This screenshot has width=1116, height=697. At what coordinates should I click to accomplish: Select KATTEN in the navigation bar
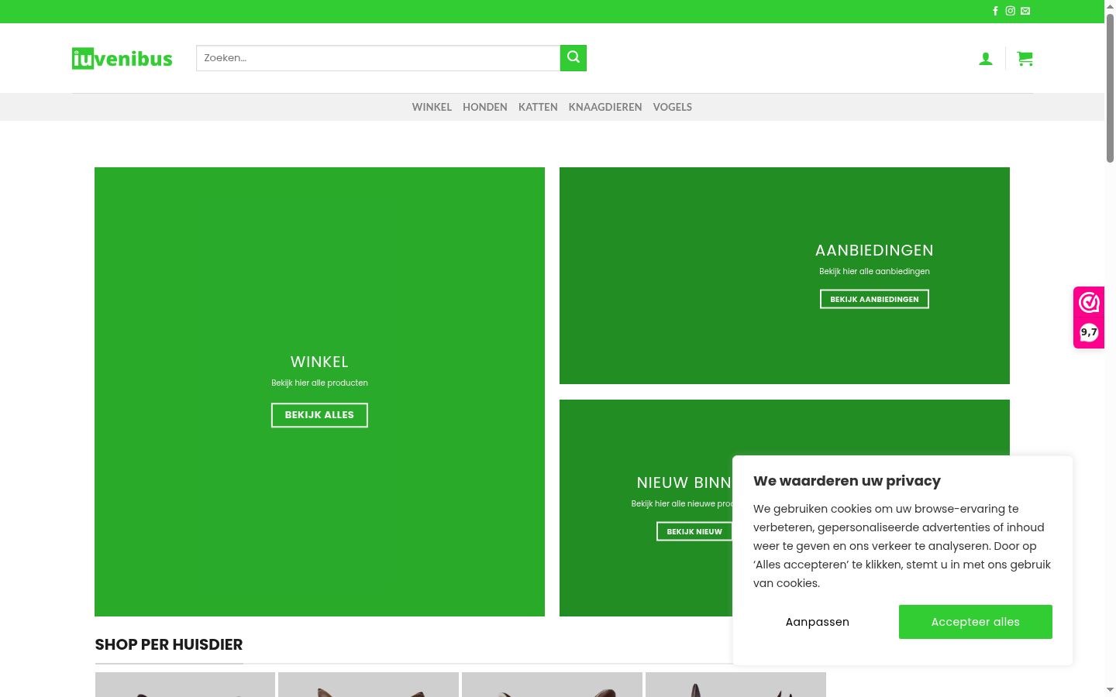tap(538, 107)
